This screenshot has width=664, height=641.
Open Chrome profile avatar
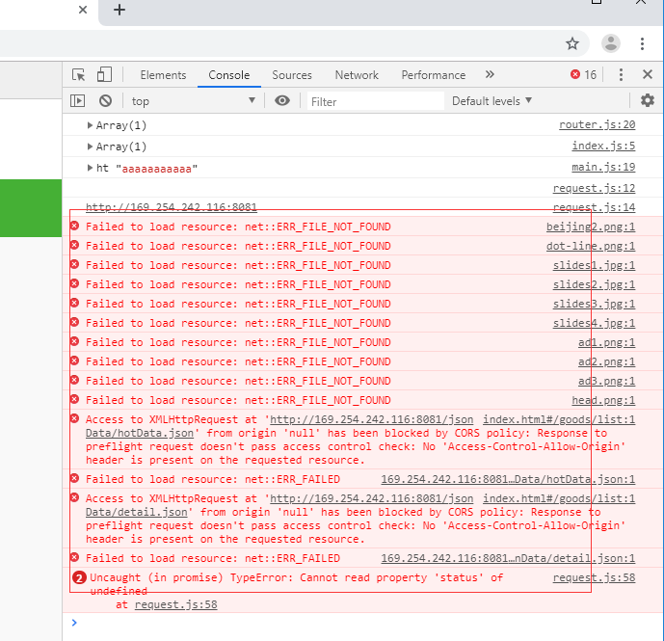click(x=611, y=43)
